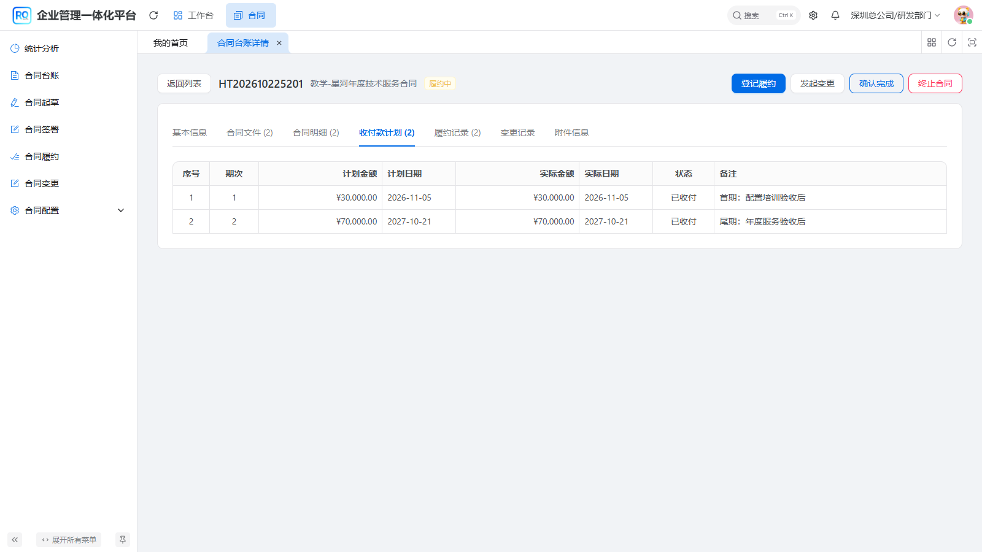Click the search box in top bar
This screenshot has height=552, width=982.
pyautogui.click(x=764, y=15)
